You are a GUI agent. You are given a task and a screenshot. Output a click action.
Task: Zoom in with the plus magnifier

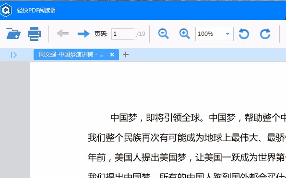click(185, 33)
